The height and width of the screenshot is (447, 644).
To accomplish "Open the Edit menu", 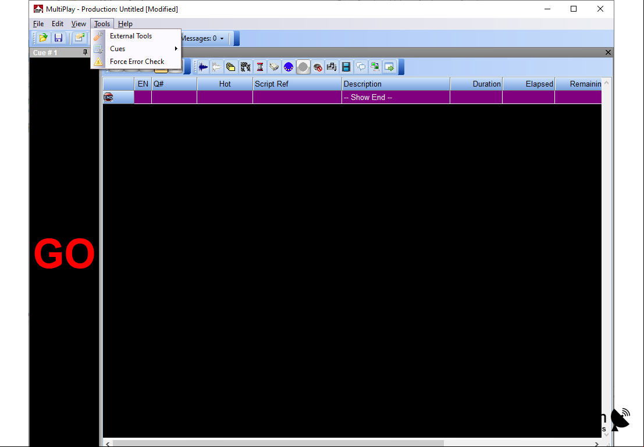I will click(x=58, y=24).
